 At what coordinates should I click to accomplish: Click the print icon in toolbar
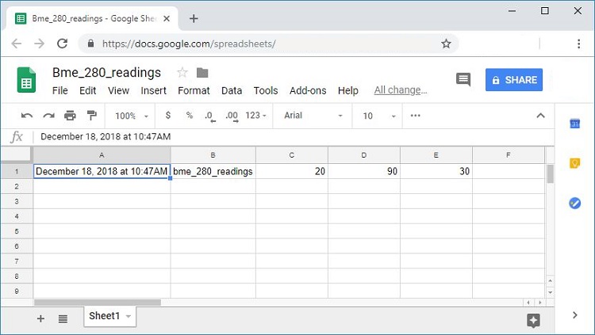click(x=70, y=116)
